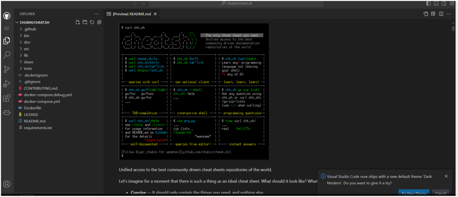
Task: Click the info icon in theme notification
Action: 323,177
